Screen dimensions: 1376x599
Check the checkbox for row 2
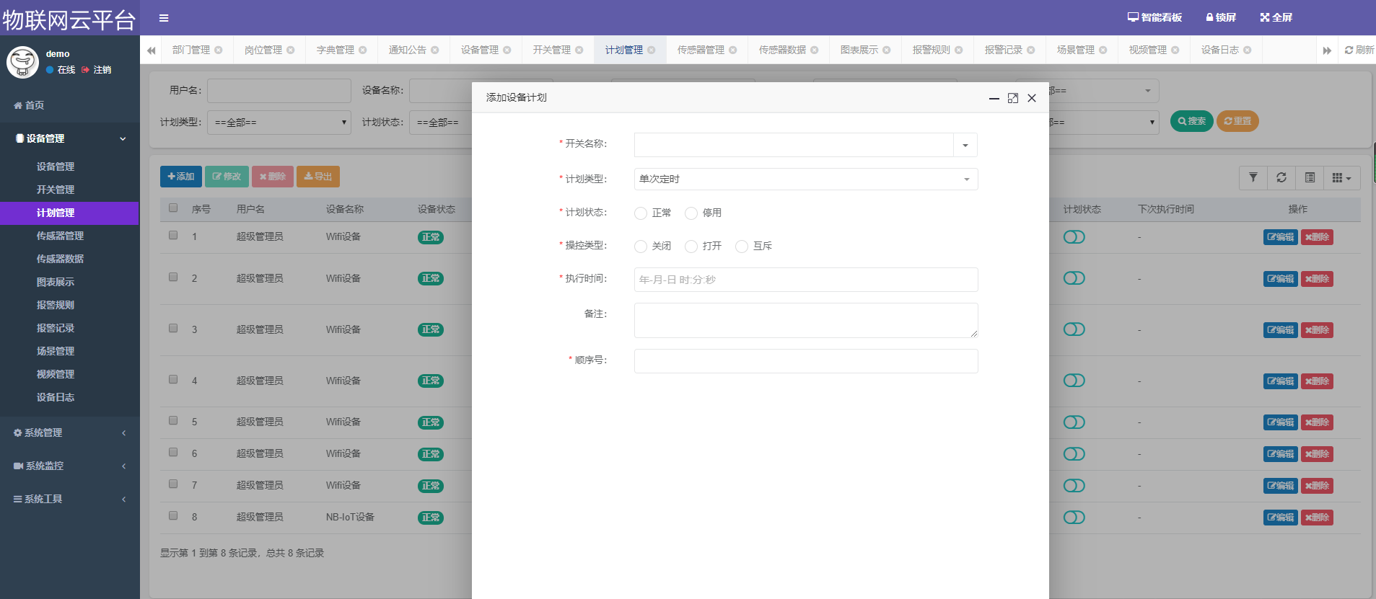[173, 277]
